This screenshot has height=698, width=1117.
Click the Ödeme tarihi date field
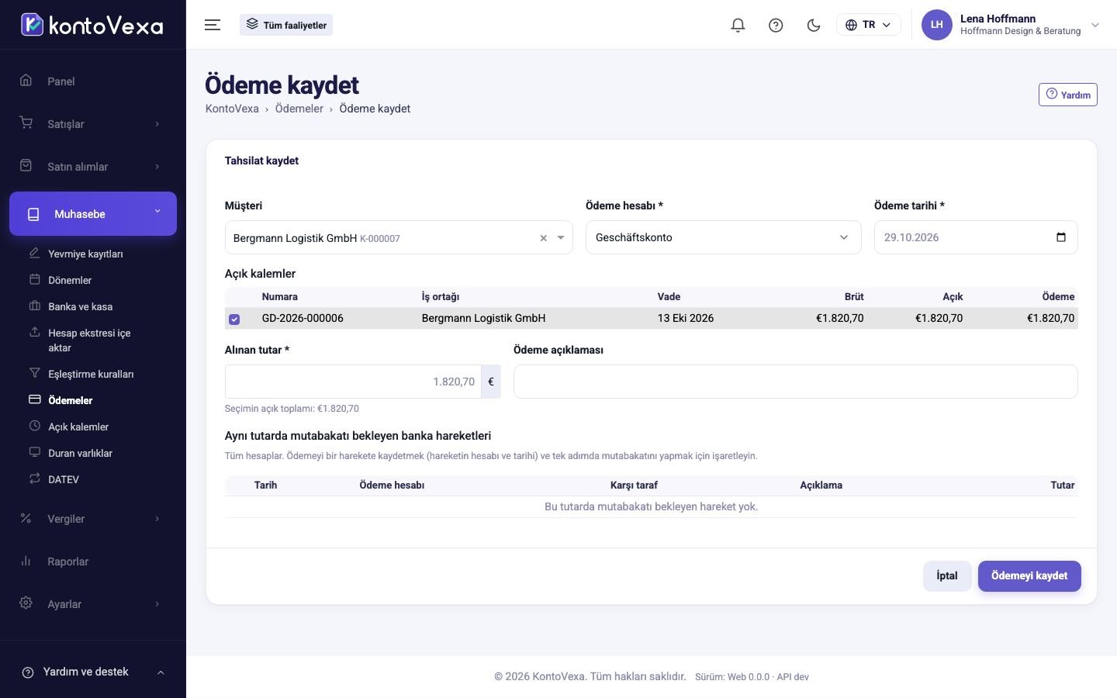coord(976,237)
